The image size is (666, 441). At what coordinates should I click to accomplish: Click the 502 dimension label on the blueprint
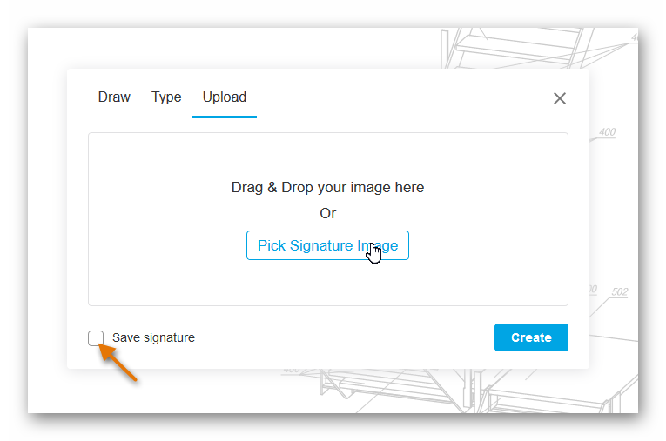point(619,292)
